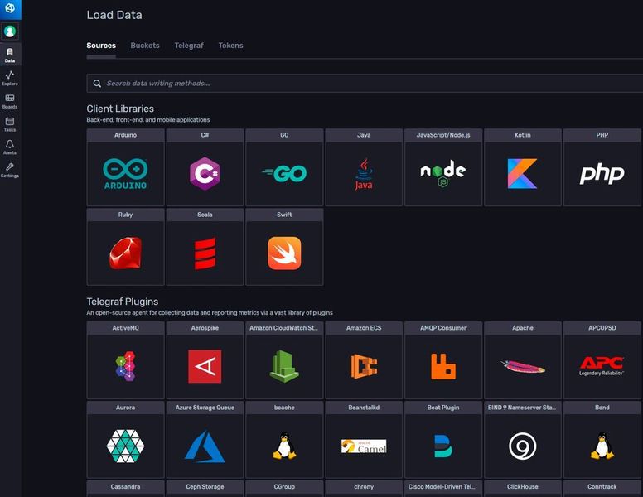Open Settings wrench in sidebar
643x497 pixels.
(x=10, y=170)
